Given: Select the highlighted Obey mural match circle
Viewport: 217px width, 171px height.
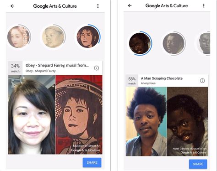Looking at the screenshot, I should [x=88, y=36].
